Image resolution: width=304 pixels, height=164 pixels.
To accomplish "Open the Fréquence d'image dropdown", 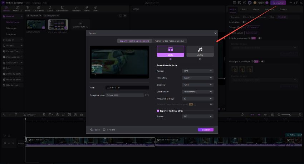I will pyautogui.click(x=197, y=99).
